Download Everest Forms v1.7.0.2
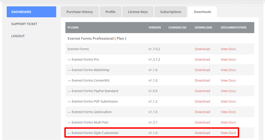265x140 pixels. (202, 49)
